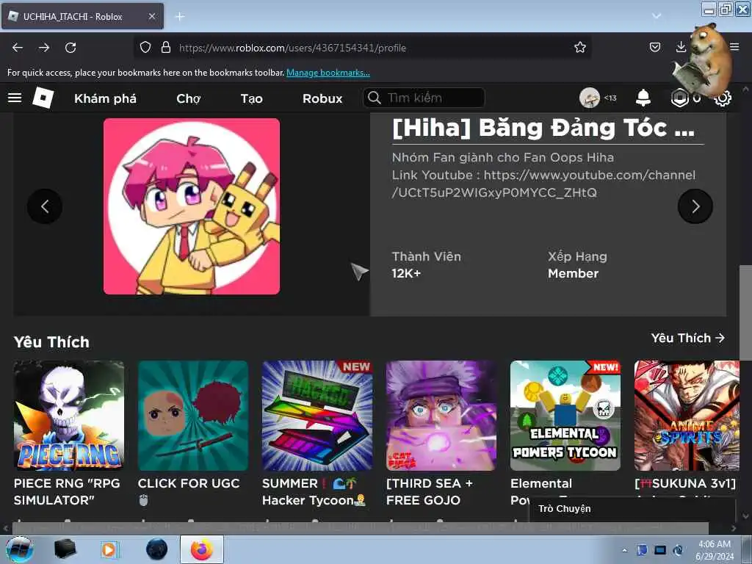Screen dimensions: 752x564
Task: Click the padlock site security icon
Action: [166, 48]
